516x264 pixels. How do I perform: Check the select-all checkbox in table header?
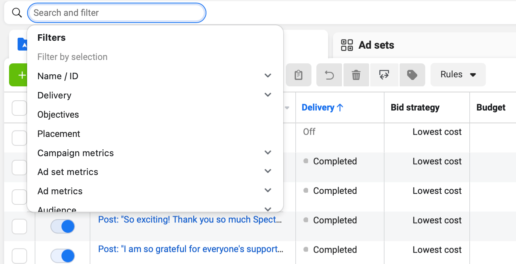(x=19, y=108)
